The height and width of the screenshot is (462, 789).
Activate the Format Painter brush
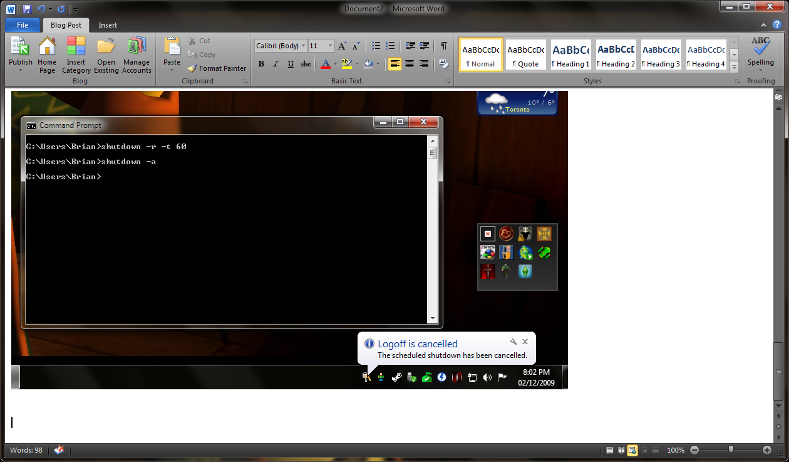point(217,68)
